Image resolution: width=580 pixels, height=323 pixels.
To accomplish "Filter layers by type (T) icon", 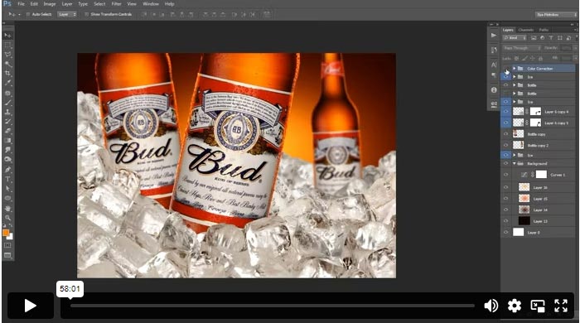I will point(551,38).
